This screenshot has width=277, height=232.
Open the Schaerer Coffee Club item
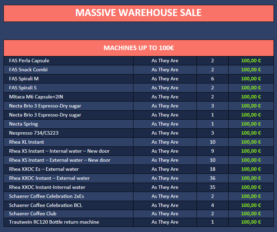[33, 214]
